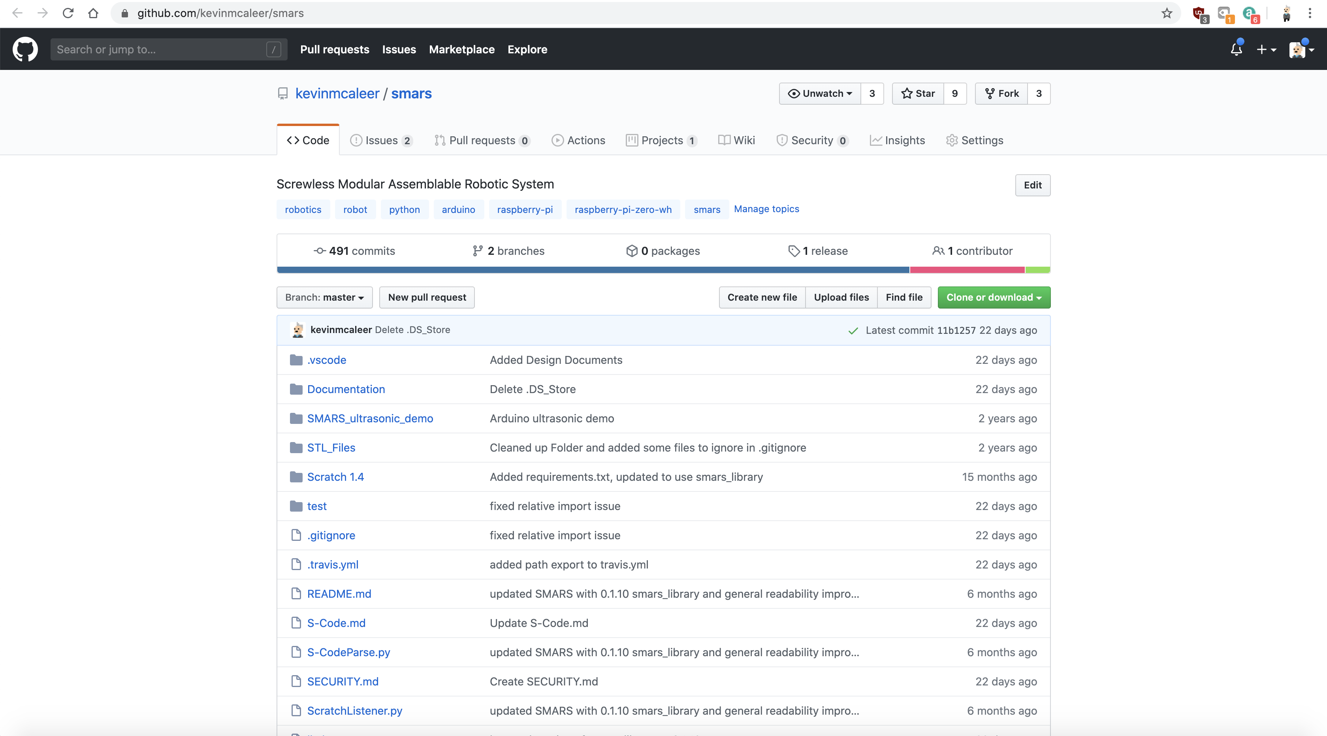View the 491 commits history
Image resolution: width=1327 pixels, height=736 pixels.
coord(354,251)
